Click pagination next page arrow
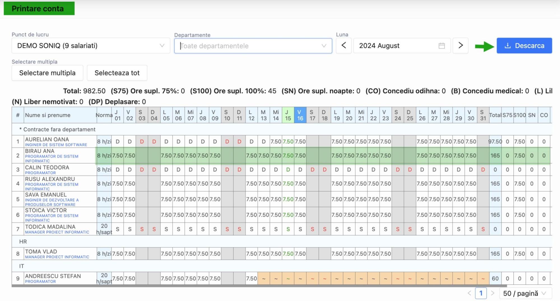 tap(492, 293)
